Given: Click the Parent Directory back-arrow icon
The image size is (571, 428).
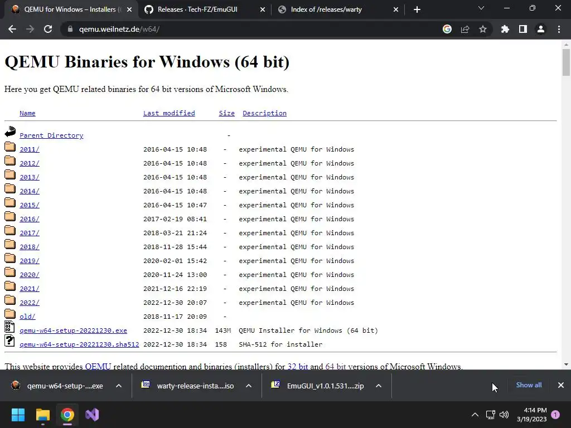Looking at the screenshot, I should coord(10,132).
